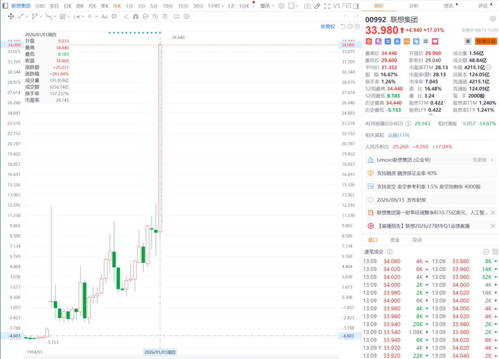Image resolution: width=499 pixels, height=359 pixels.
Task: Select the range measurement tool
Action: coord(76,17)
